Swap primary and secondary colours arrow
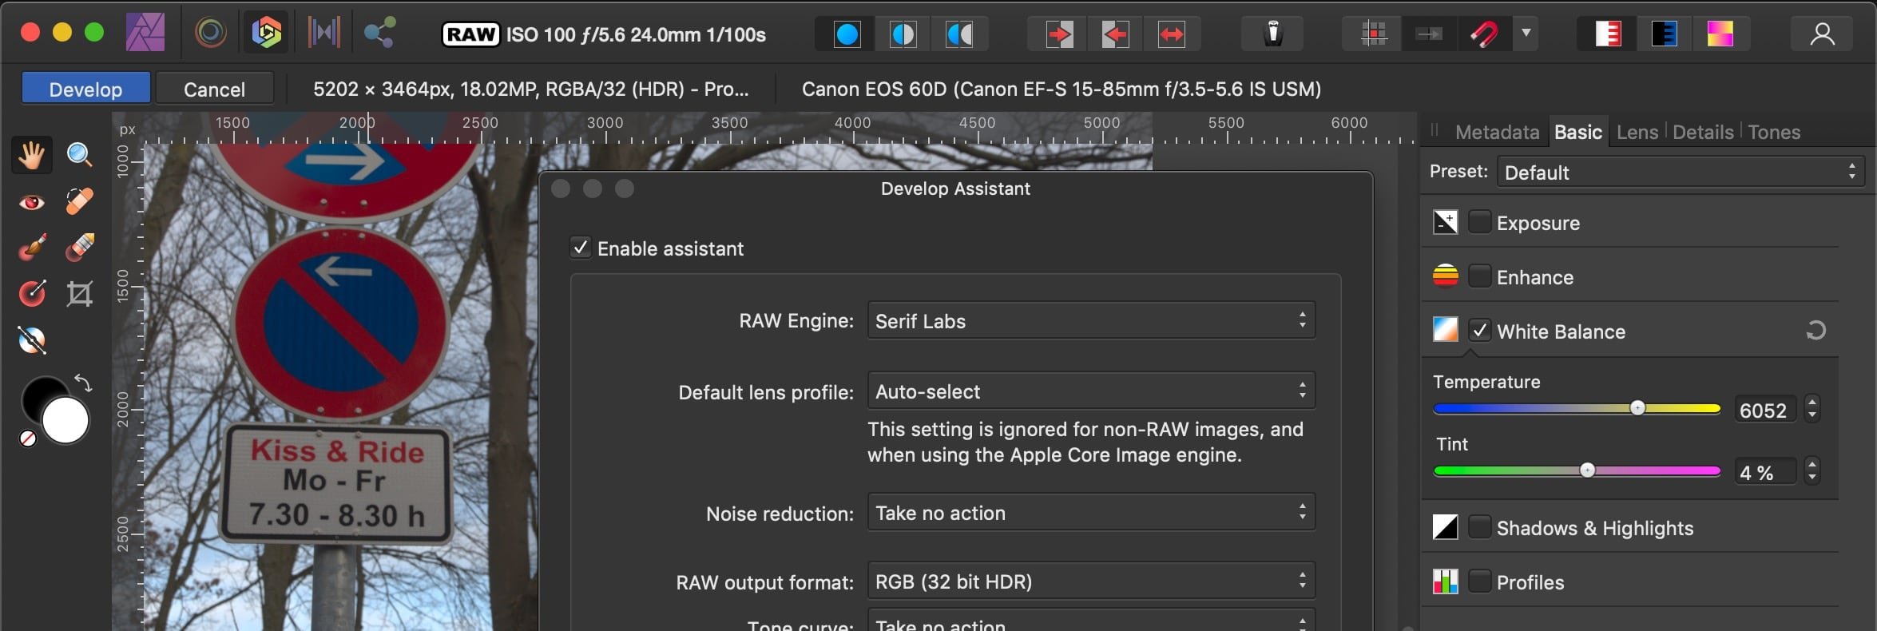Image resolution: width=1877 pixels, height=631 pixels. coord(83,383)
